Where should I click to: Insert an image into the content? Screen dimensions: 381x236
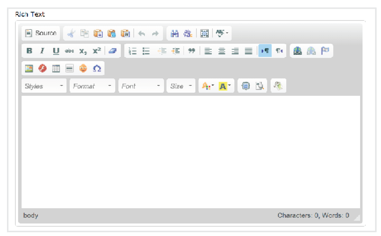pyautogui.click(x=29, y=69)
